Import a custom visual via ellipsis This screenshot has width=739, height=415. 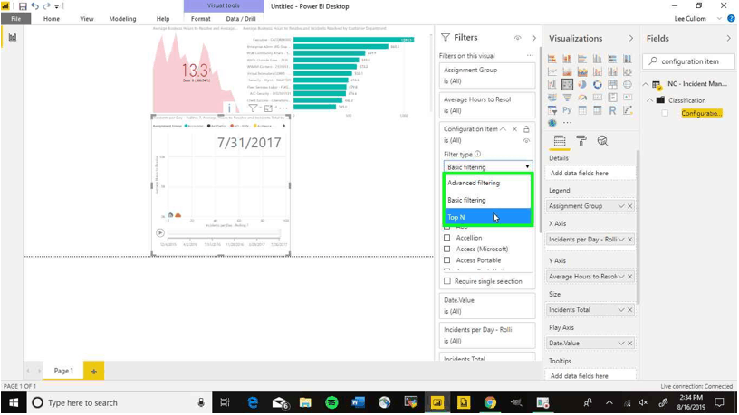click(x=567, y=123)
